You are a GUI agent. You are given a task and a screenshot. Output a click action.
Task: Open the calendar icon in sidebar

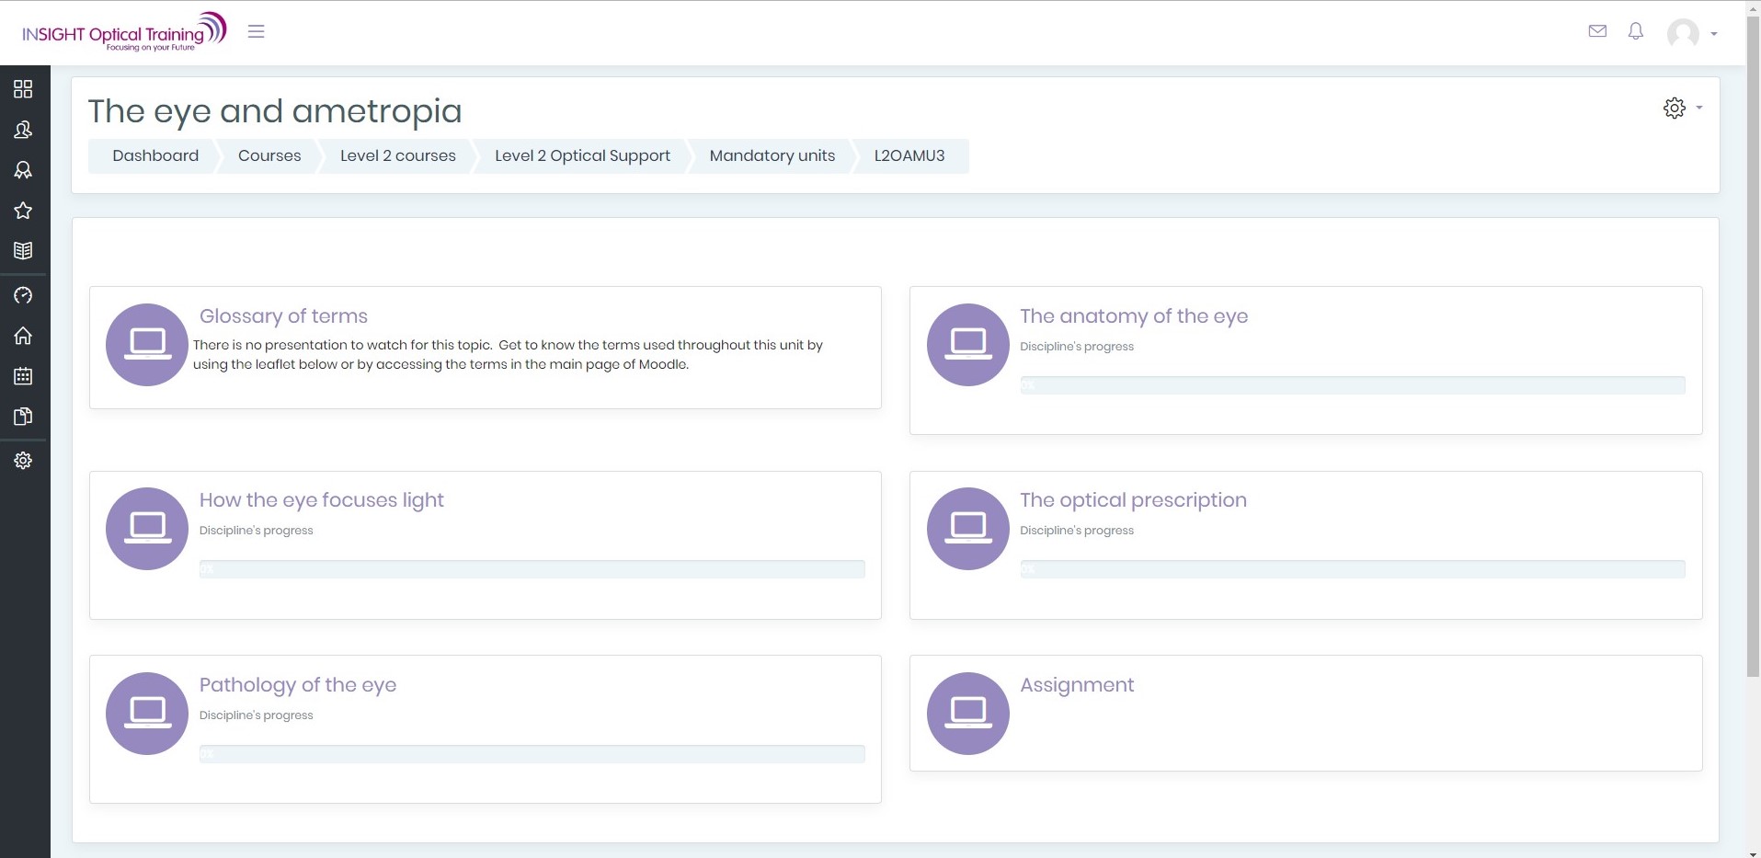coord(23,376)
